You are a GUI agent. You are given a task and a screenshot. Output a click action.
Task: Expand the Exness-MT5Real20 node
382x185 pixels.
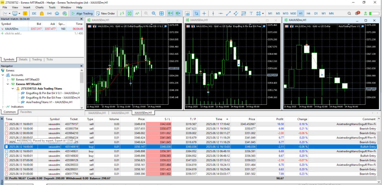pyautogui.click(x=8, y=80)
